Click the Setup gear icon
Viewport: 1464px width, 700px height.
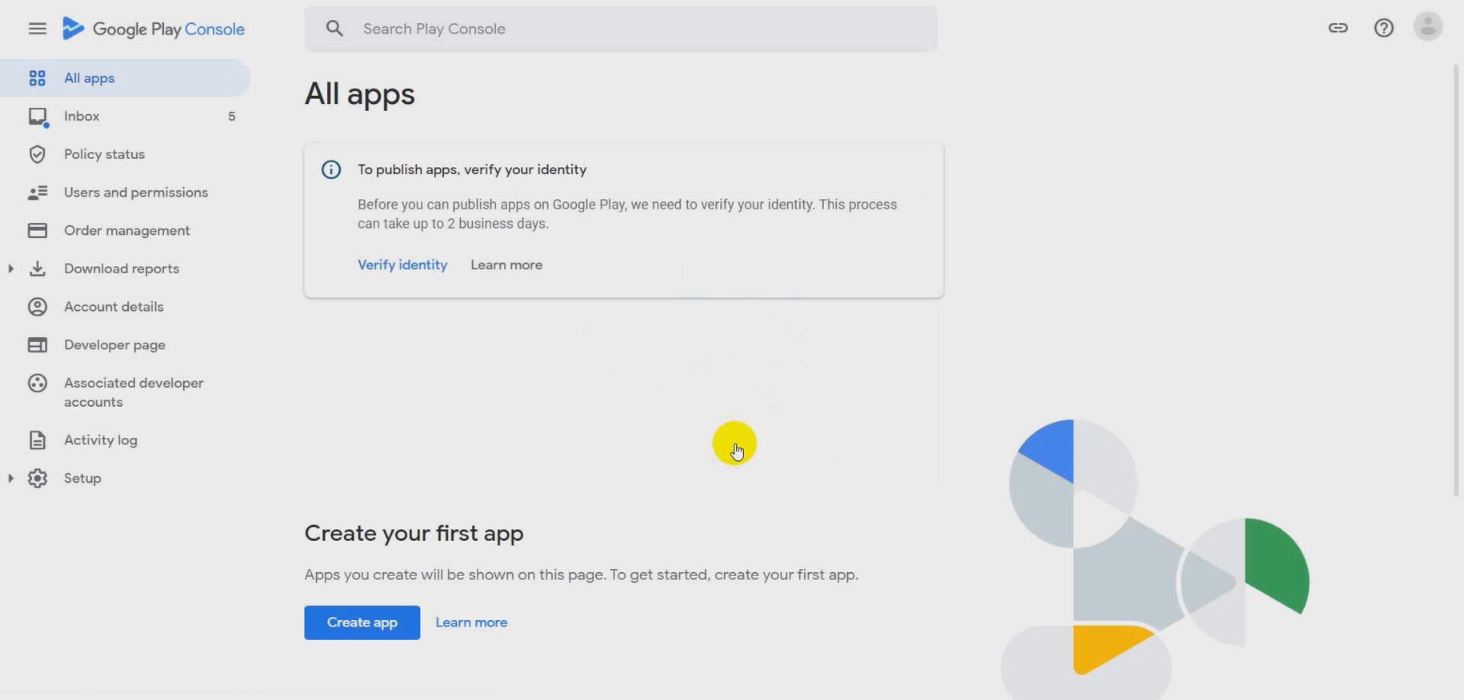point(37,479)
